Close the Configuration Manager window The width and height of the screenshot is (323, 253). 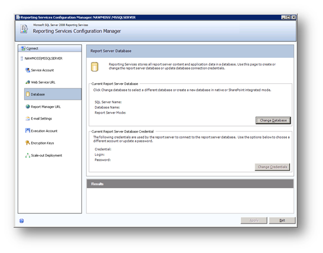293,18
